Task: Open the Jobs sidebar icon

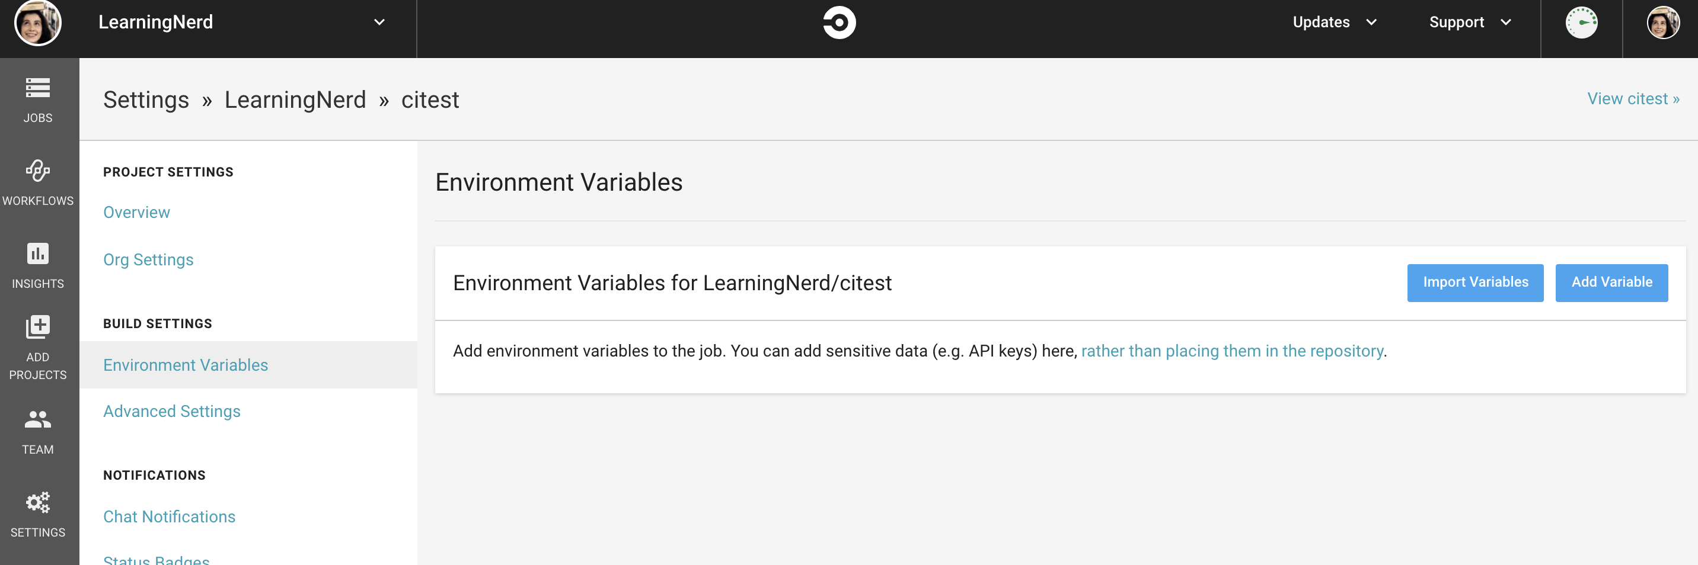Action: pos(37,88)
